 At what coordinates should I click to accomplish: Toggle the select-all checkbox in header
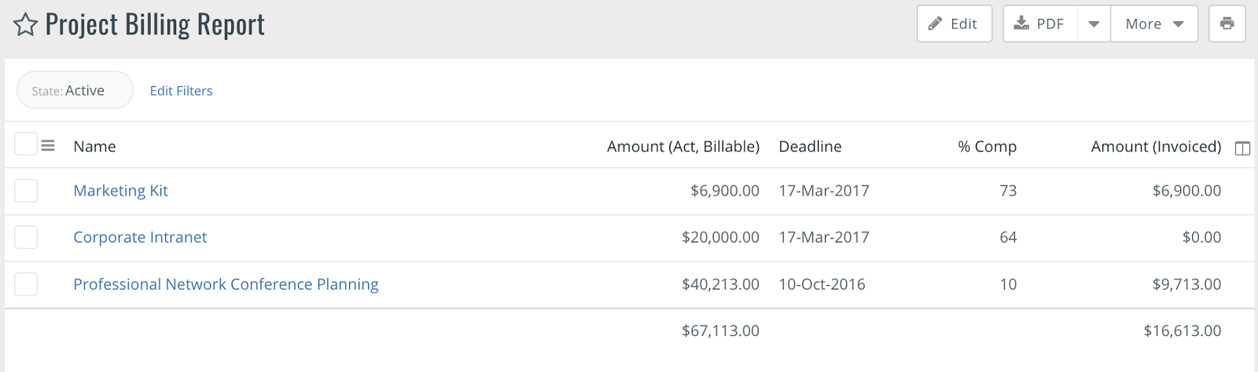pyautogui.click(x=26, y=144)
